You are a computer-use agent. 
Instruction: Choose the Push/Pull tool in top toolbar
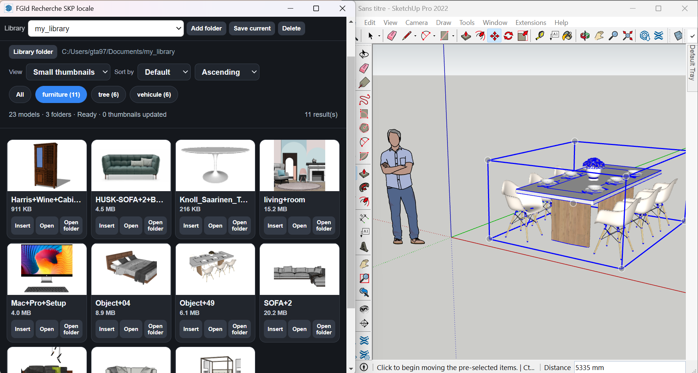(x=466, y=36)
